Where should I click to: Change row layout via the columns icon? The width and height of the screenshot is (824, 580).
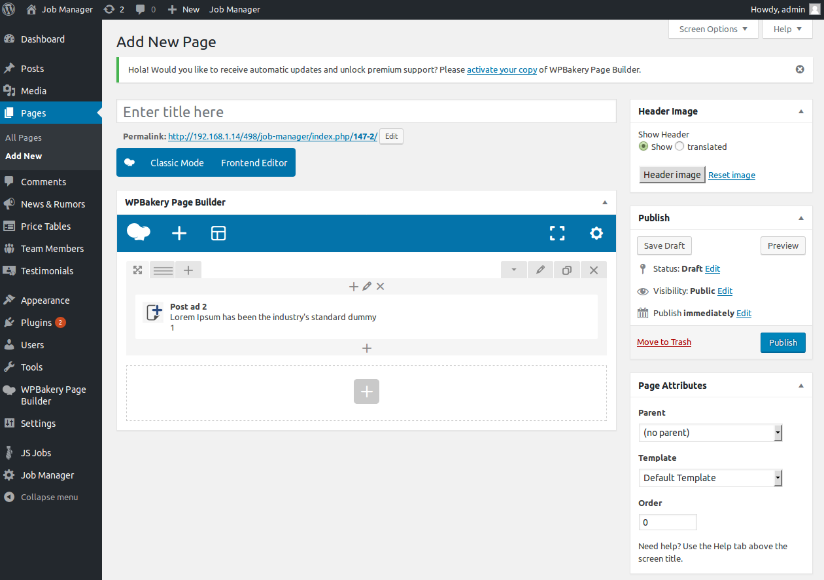click(163, 270)
